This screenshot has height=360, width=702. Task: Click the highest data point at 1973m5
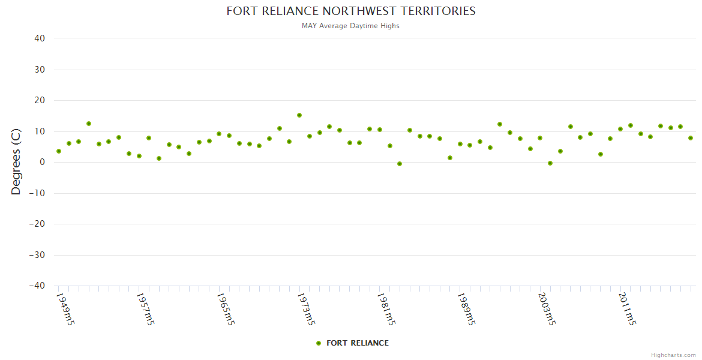click(299, 115)
